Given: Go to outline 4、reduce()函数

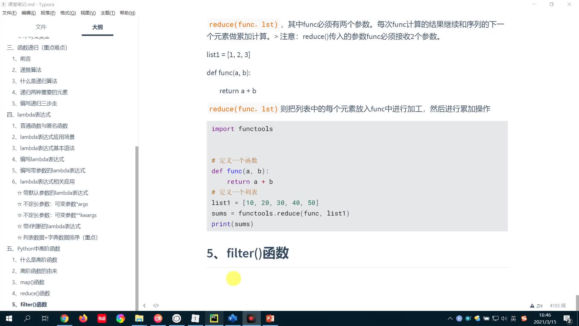Looking at the screenshot, I should click(31, 293).
